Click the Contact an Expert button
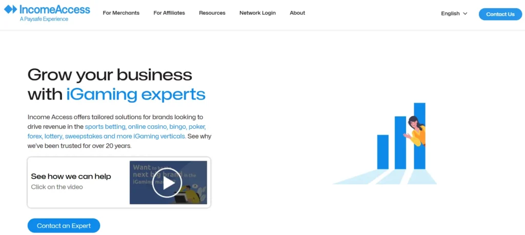 pyautogui.click(x=64, y=226)
